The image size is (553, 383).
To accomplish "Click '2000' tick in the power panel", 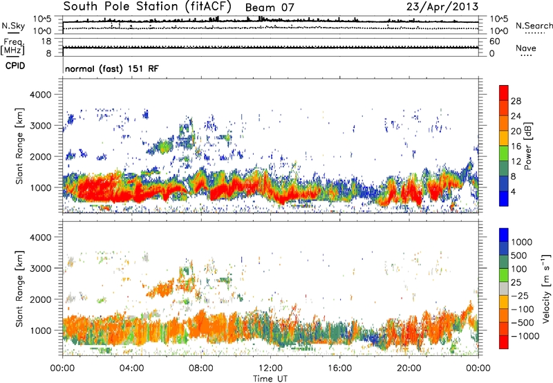I will tap(40, 156).
